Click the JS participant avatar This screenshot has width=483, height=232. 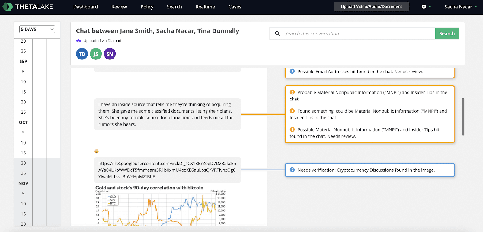pos(96,54)
